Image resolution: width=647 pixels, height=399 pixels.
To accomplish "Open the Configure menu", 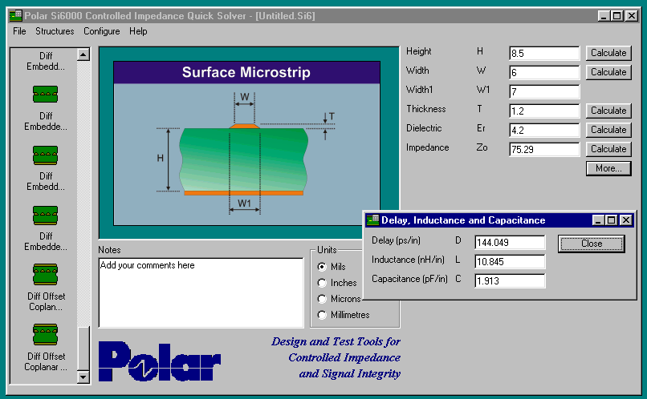I will 101,31.
